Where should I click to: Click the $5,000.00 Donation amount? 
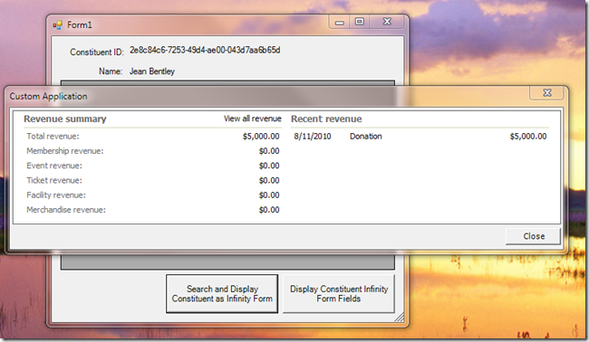pos(527,136)
